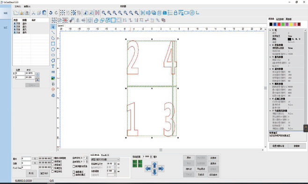The width and height of the screenshot is (308, 184).
Task: Open the File menu
Action: click(17, 7)
